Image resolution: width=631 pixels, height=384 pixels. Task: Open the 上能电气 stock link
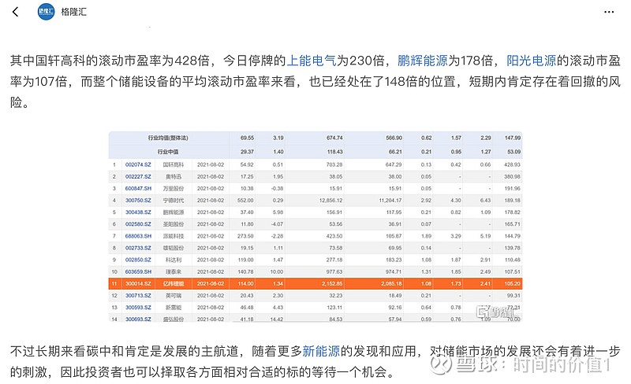pos(311,61)
